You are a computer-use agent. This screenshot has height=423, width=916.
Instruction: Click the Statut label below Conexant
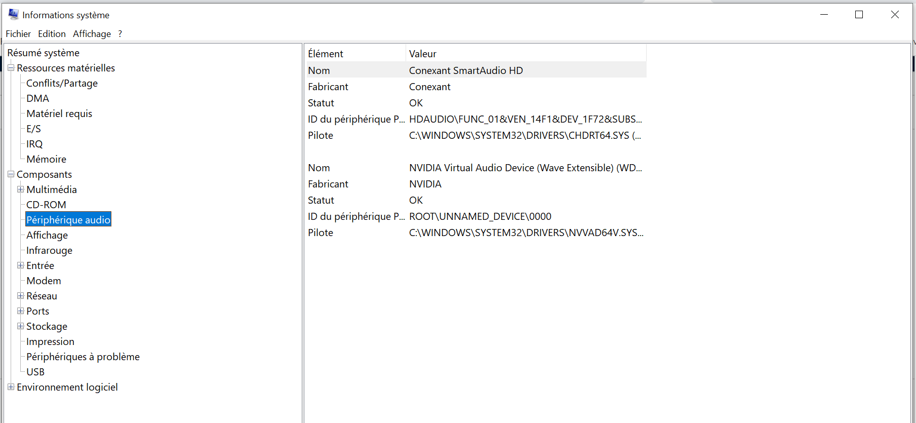coord(321,103)
